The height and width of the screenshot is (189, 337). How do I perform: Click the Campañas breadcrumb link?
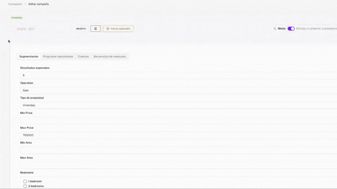(x=15, y=4)
